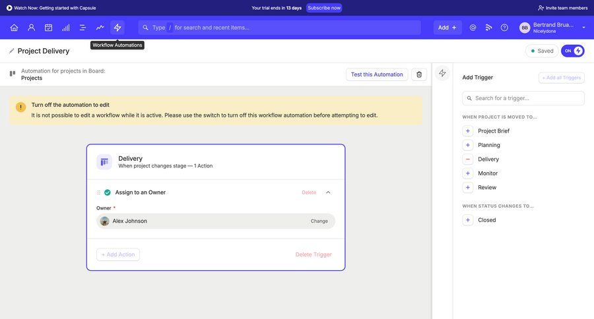The image size is (594, 319).
Task: Click Subscribe now in trial banner
Action: click(324, 8)
